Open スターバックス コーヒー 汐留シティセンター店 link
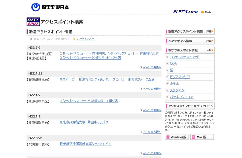This screenshot has height=158, width=242. point(90,58)
